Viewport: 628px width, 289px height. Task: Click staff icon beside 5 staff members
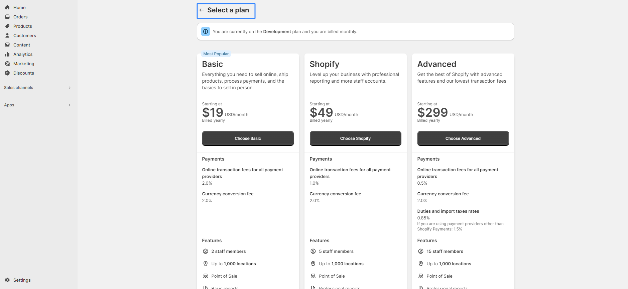(x=313, y=251)
